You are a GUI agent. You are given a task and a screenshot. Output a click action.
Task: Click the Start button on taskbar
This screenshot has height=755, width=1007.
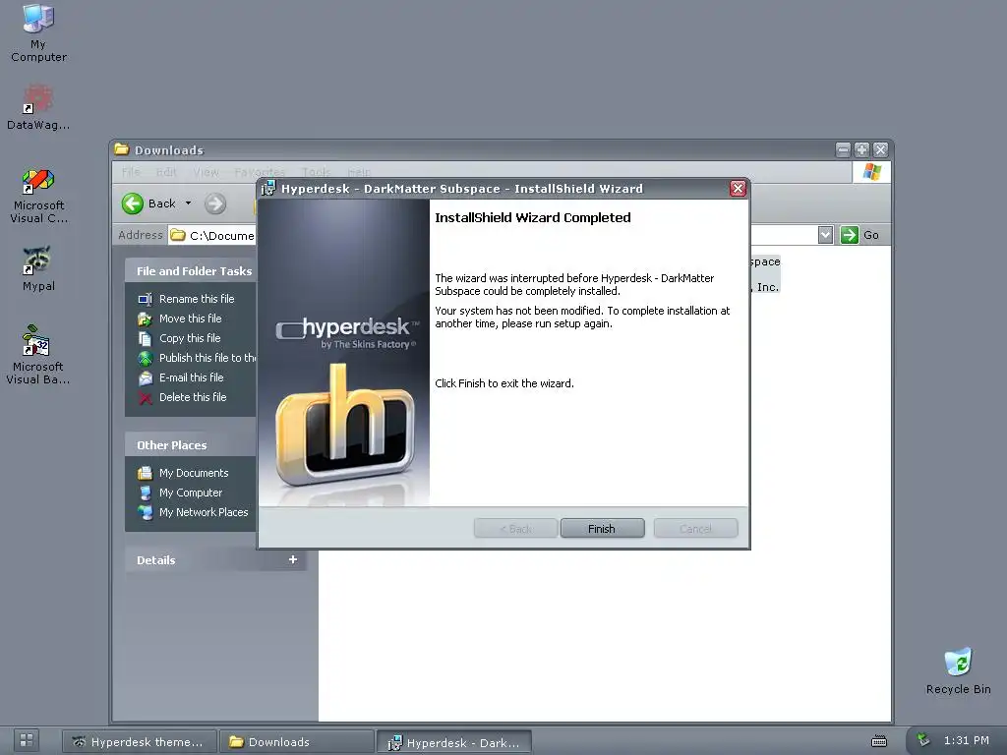click(x=27, y=740)
